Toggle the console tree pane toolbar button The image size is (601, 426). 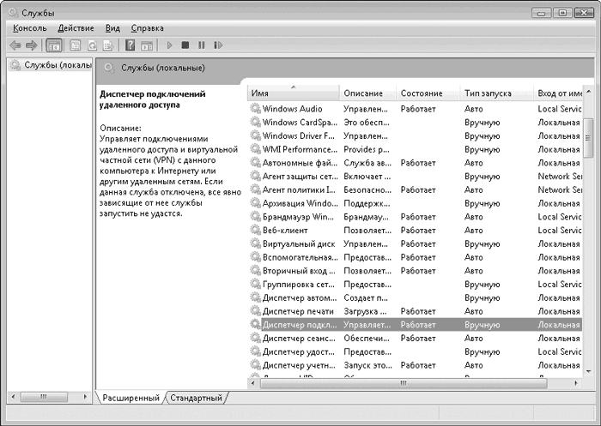(x=53, y=45)
